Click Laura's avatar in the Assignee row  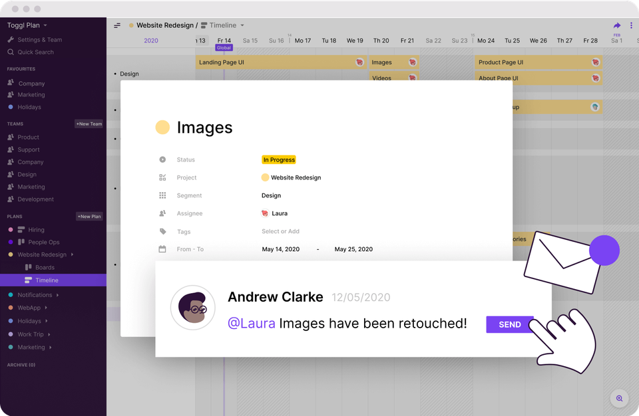(x=266, y=214)
